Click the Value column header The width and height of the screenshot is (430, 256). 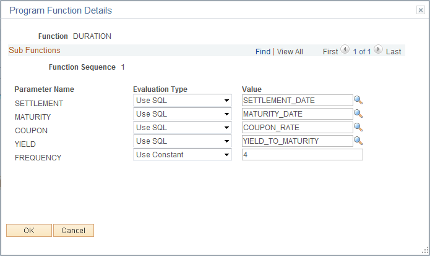click(251, 89)
